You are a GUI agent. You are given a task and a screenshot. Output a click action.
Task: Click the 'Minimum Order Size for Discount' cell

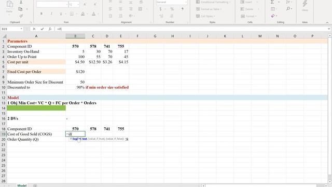(36, 82)
